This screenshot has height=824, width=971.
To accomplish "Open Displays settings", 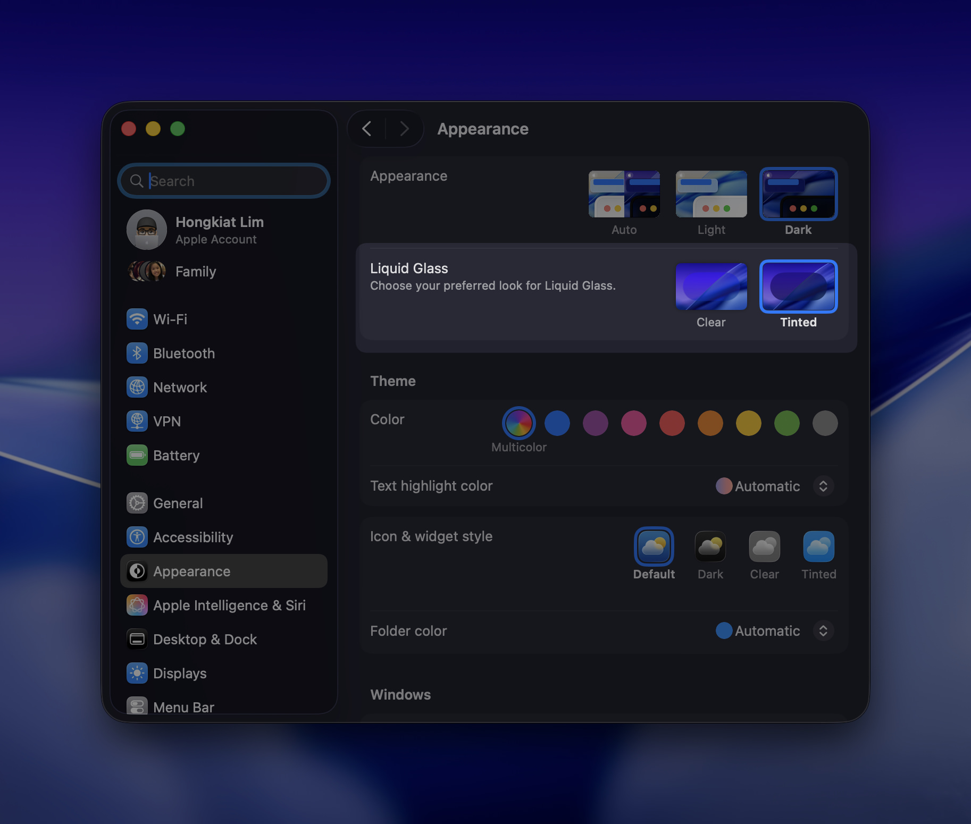I will pyautogui.click(x=180, y=673).
